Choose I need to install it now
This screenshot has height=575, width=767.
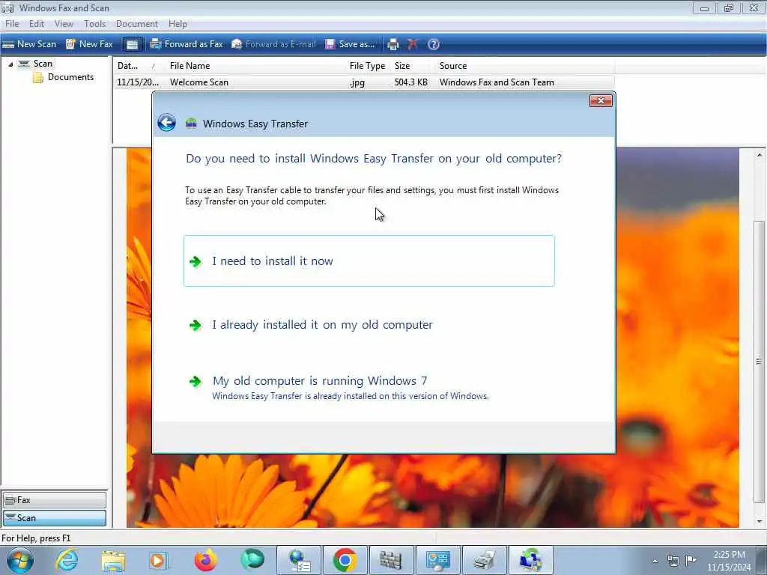coord(369,261)
